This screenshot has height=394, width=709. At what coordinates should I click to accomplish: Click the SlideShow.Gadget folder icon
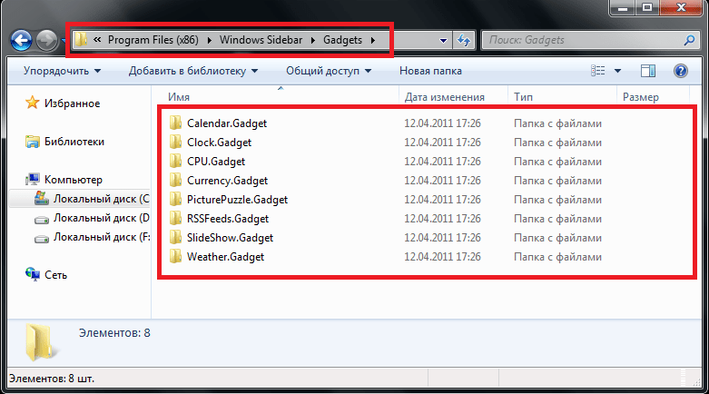175,237
